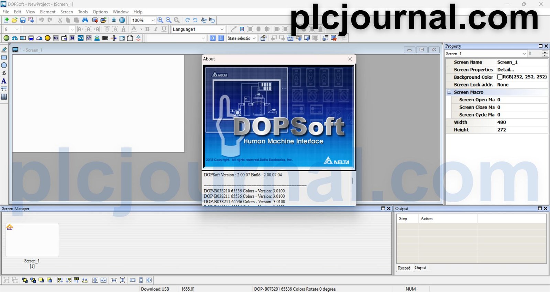This screenshot has height=292, width=550.
Task: Switch element to state 1
Action: [x=221, y=38]
